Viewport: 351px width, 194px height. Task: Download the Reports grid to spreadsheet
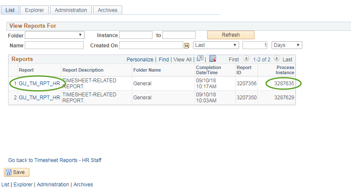click(213, 59)
